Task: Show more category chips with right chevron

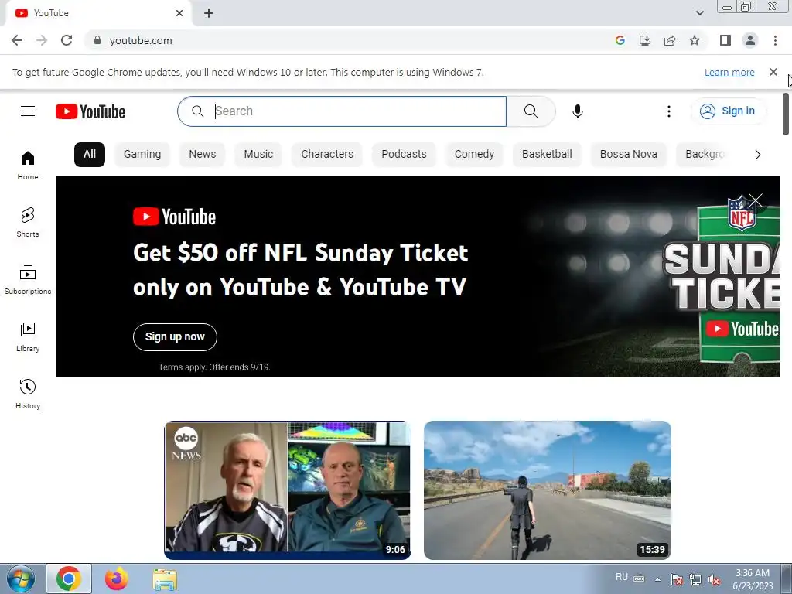Action: coord(758,155)
